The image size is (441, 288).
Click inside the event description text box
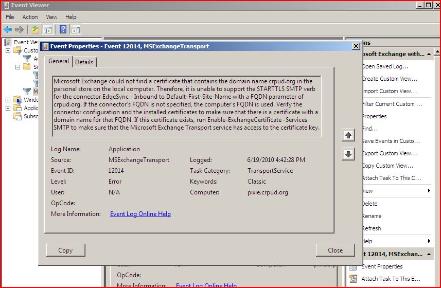coord(187,106)
